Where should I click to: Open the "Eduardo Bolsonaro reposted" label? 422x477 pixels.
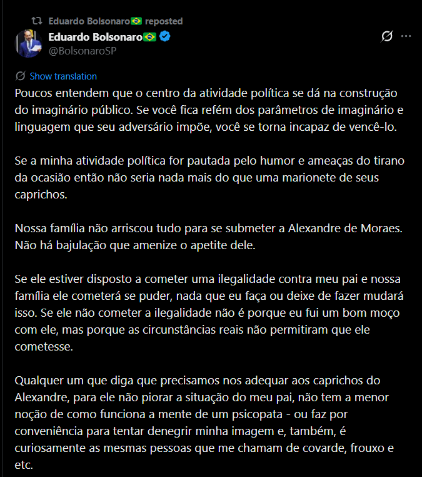tap(115, 21)
